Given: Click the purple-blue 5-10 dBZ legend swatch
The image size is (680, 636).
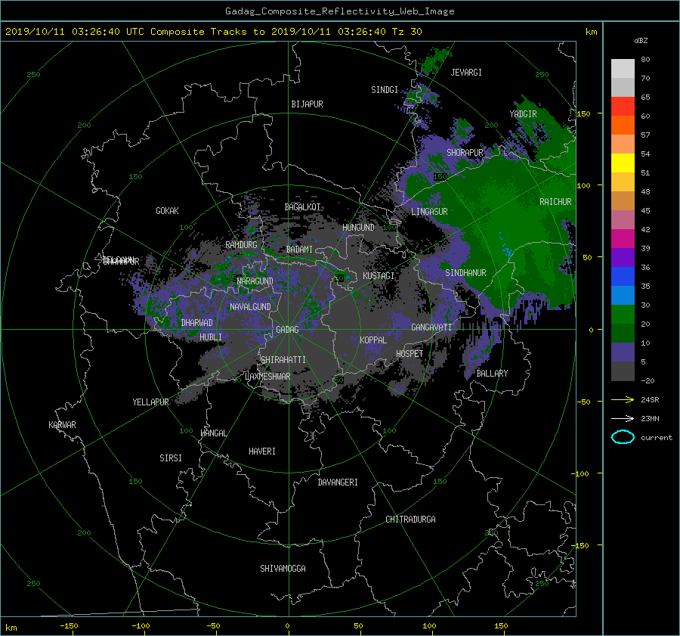Looking at the screenshot, I should click(x=623, y=352).
